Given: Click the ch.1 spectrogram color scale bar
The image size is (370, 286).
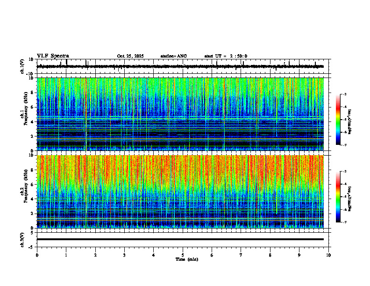Looking at the screenshot, I should click(338, 120).
